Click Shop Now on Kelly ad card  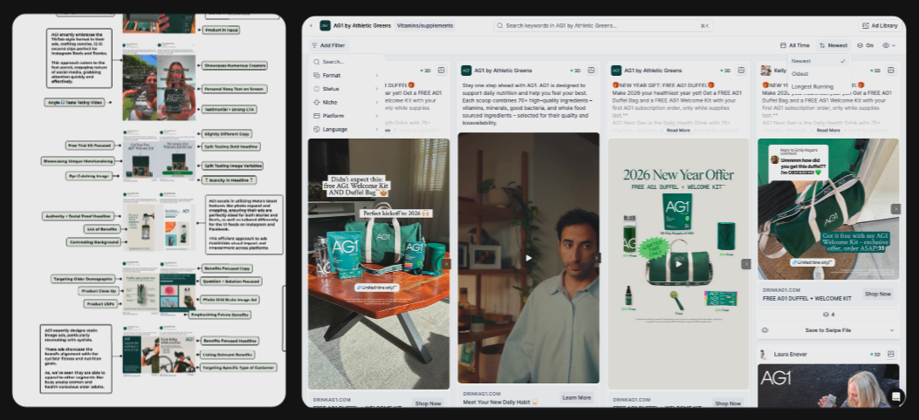click(877, 294)
